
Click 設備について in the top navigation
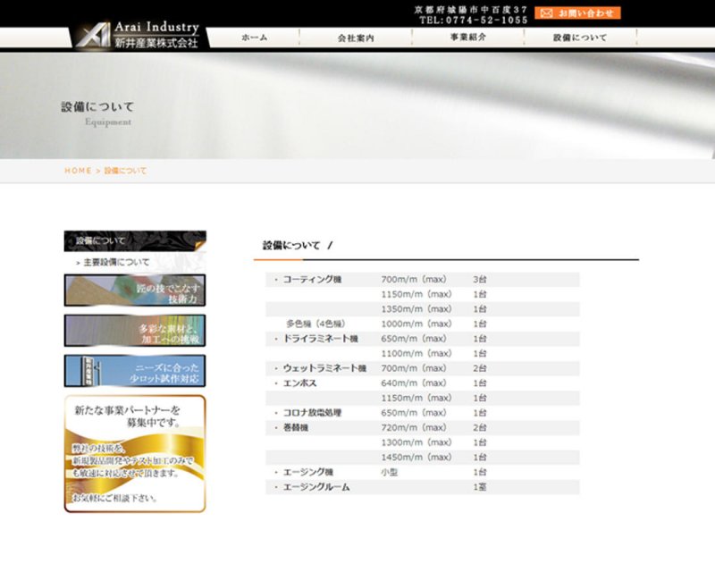[580, 38]
